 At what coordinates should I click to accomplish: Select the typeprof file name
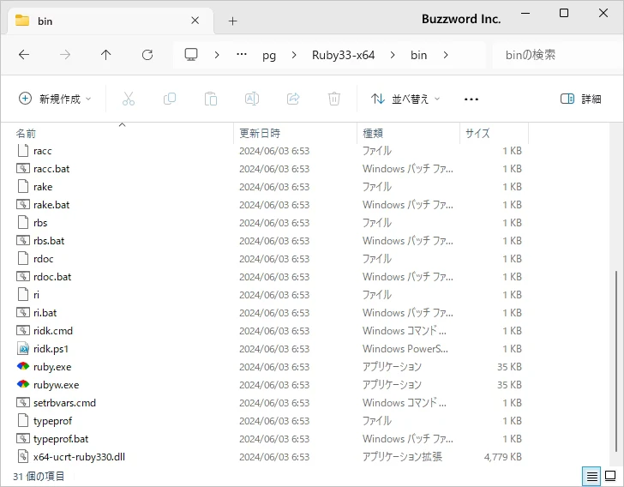(x=52, y=421)
